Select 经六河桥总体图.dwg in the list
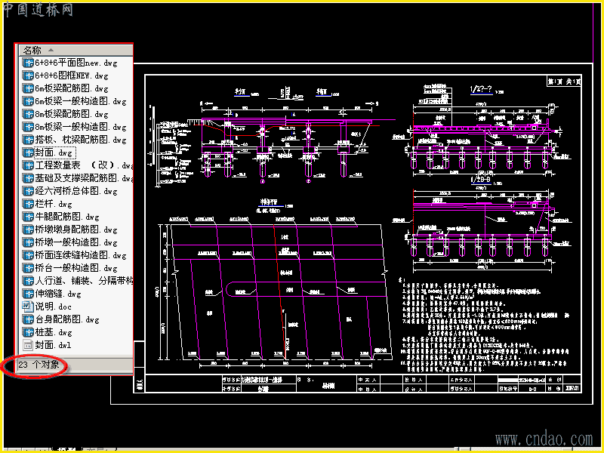Screen dimensions: 604x453 coord(76,191)
